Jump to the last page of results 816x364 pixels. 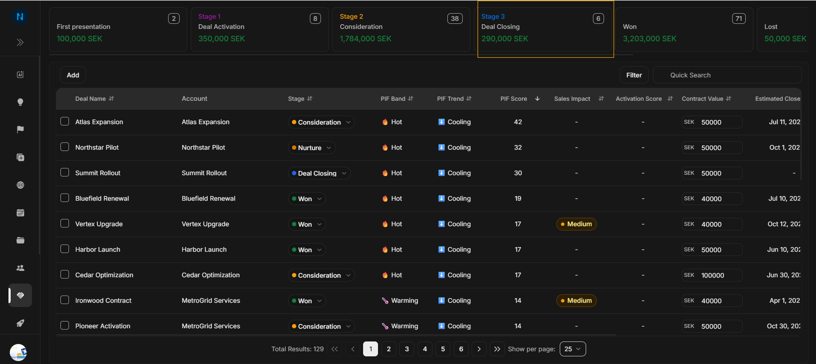click(497, 349)
